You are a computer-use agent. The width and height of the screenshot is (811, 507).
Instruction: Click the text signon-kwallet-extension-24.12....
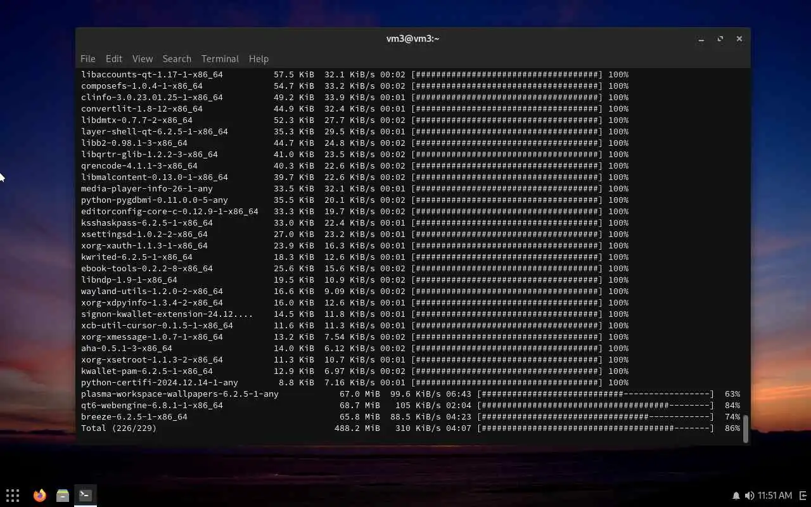click(167, 314)
